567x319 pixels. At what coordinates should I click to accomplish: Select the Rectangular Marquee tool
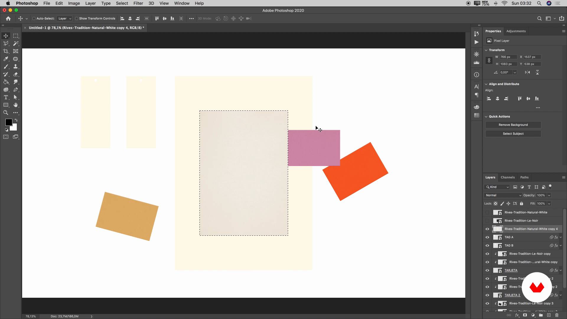16,36
